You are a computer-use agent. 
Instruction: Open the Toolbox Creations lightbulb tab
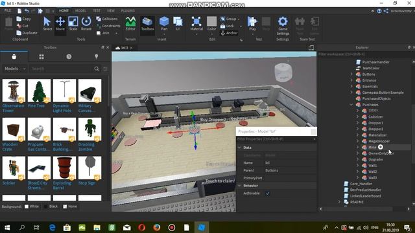[x=97, y=56]
